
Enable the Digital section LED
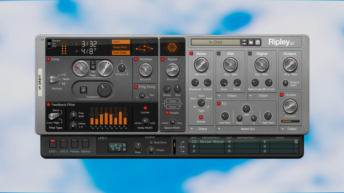click(250, 54)
